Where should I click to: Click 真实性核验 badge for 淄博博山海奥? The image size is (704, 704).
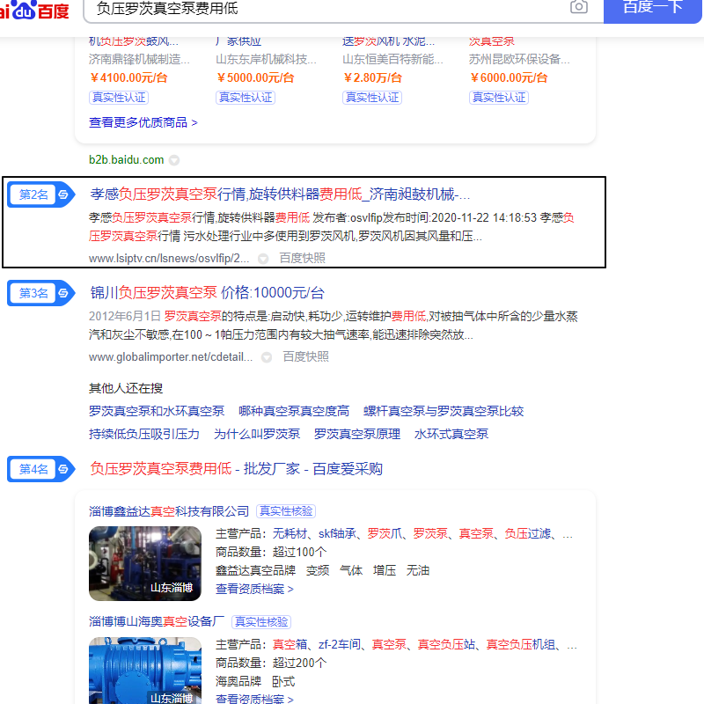pos(261,622)
